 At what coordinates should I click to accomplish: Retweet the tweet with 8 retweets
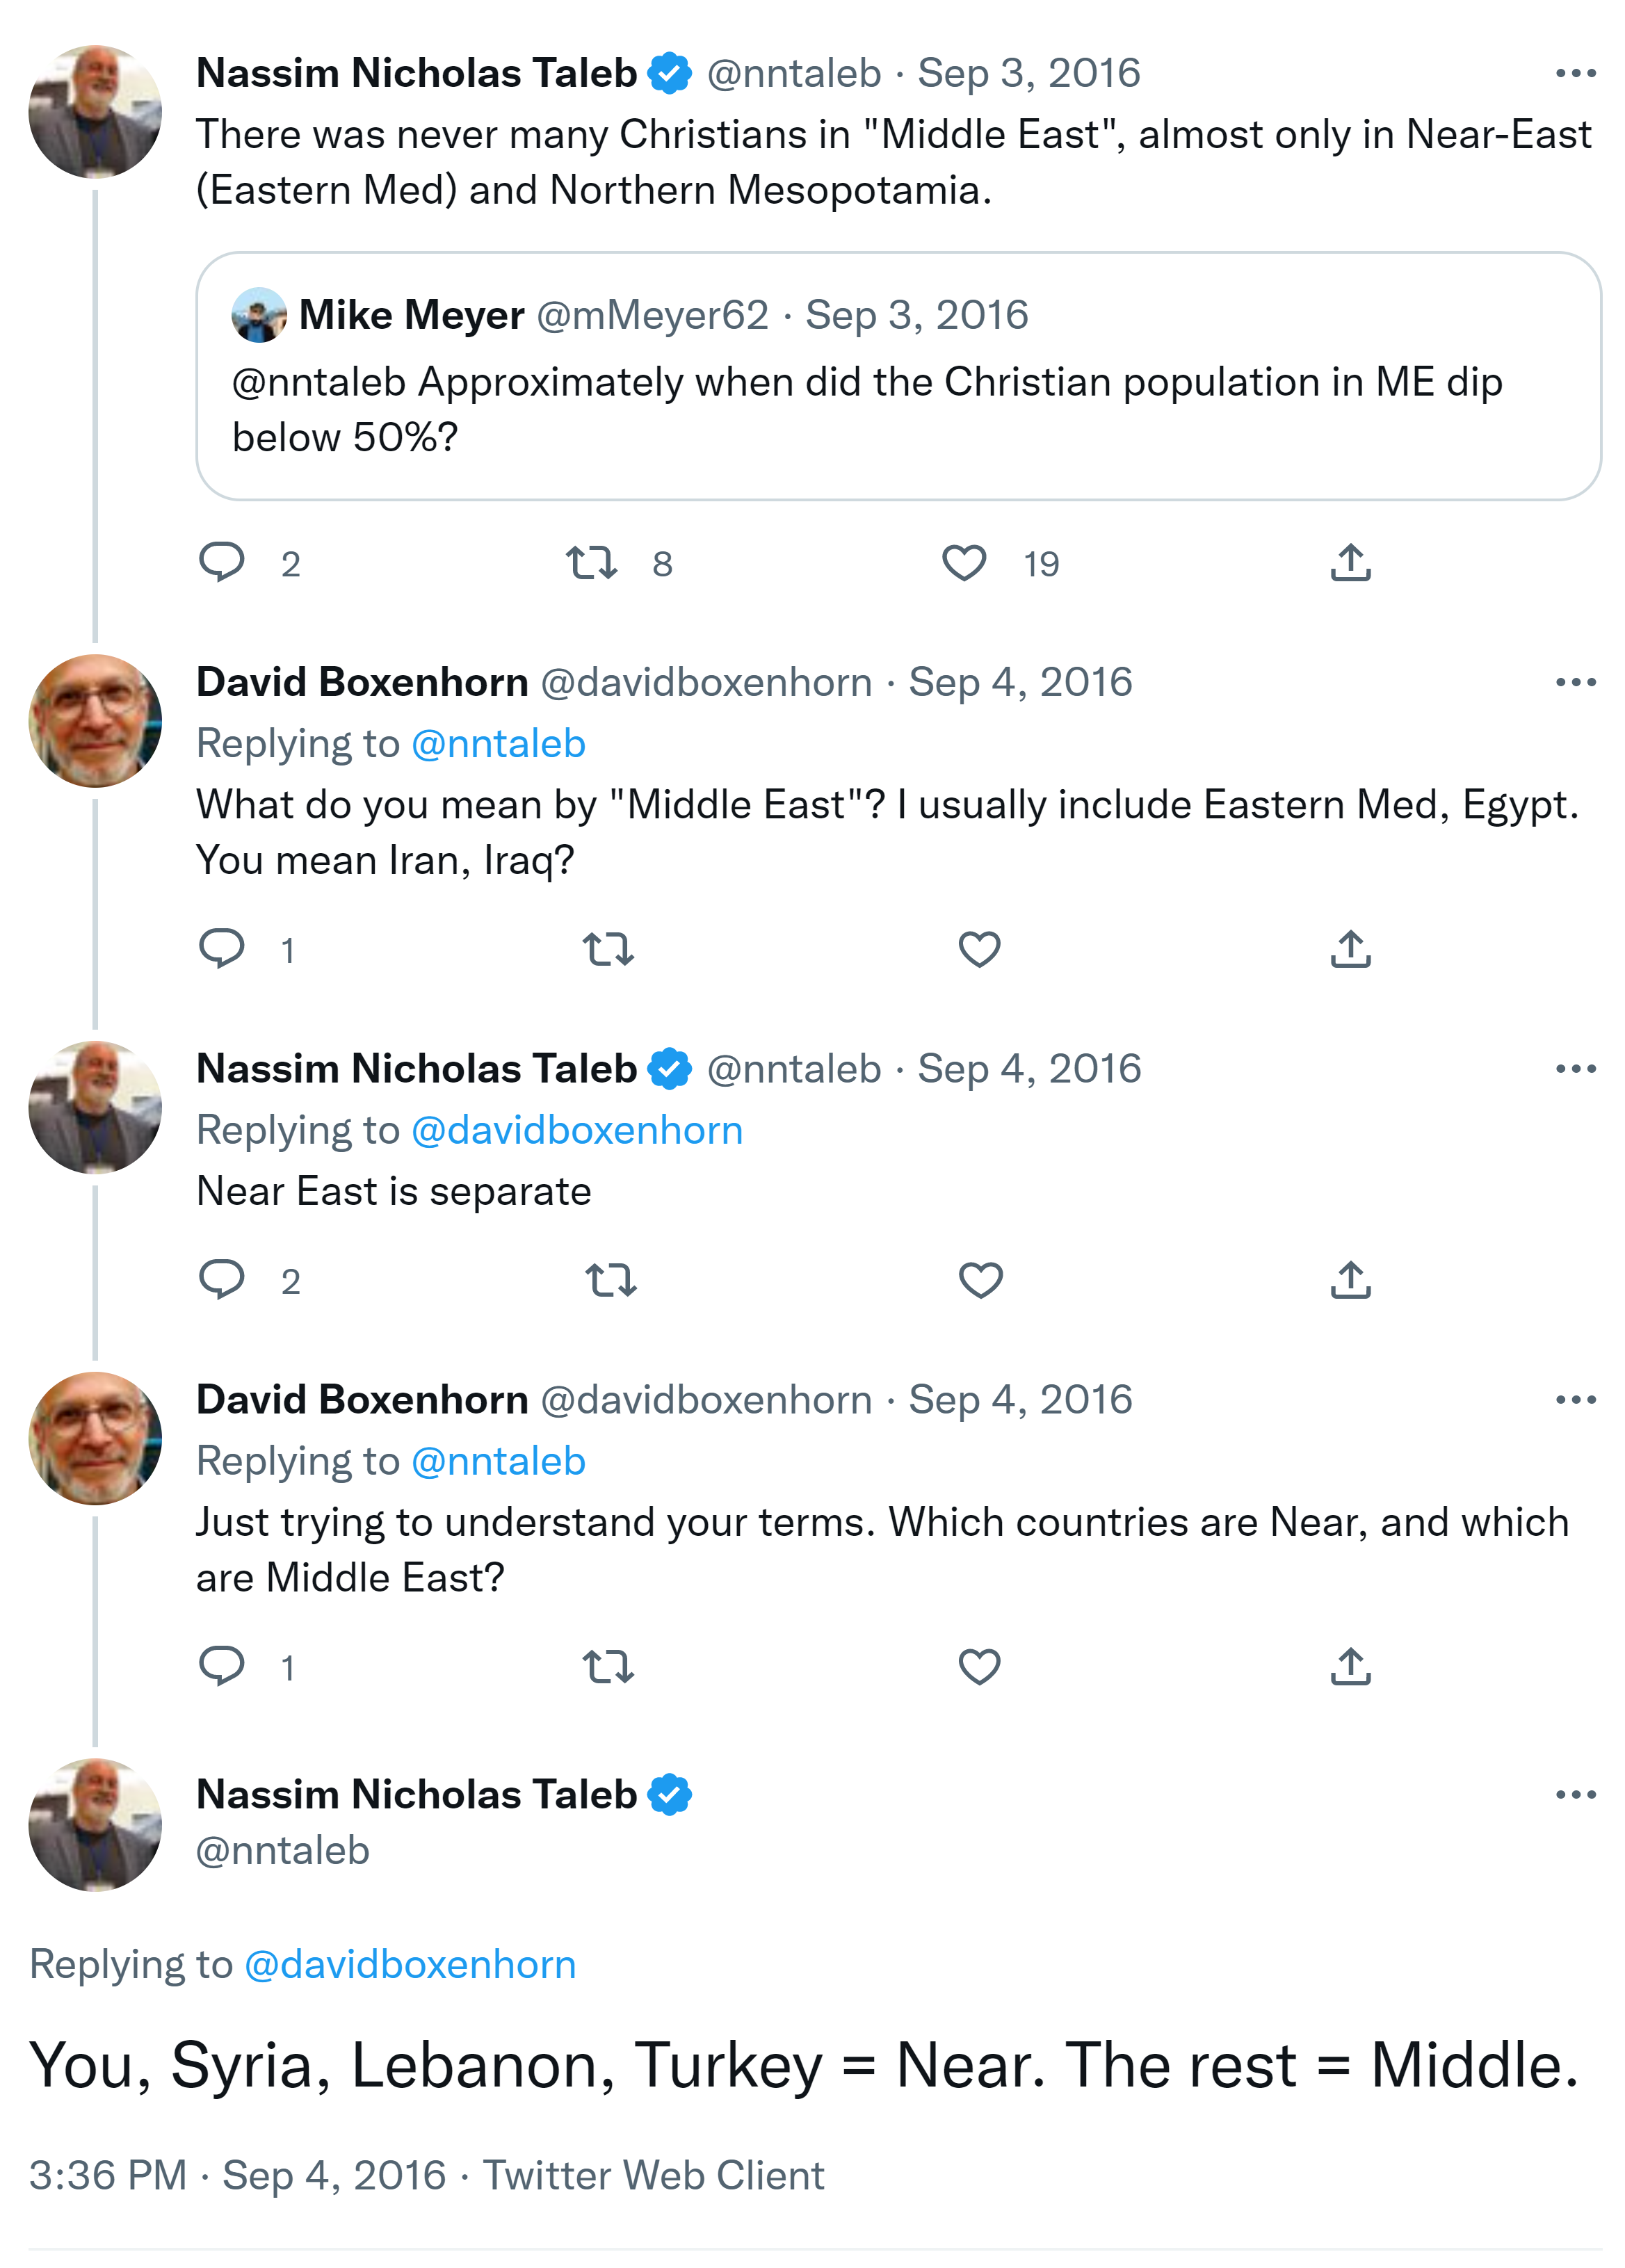(591, 563)
